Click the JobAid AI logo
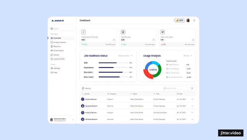Screen dimensions: 247x140 pos(58,21)
